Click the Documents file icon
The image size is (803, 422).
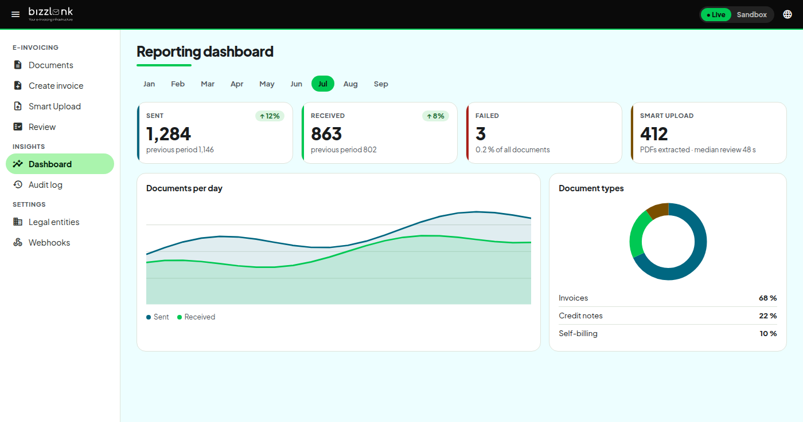coord(18,65)
